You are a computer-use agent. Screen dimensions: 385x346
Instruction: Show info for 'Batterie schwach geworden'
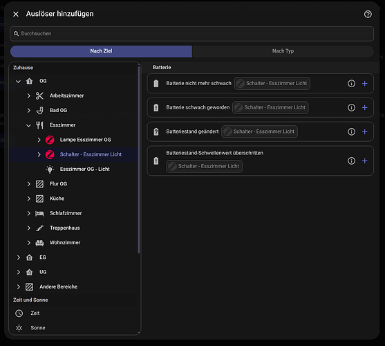tap(351, 108)
